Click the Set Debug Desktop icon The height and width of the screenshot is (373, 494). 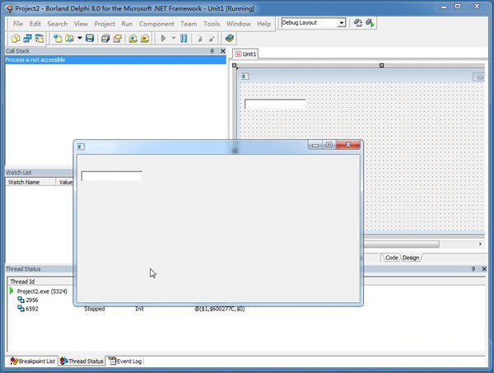coord(370,23)
